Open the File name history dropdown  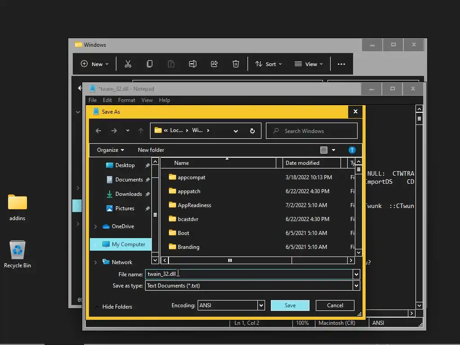tap(356, 274)
